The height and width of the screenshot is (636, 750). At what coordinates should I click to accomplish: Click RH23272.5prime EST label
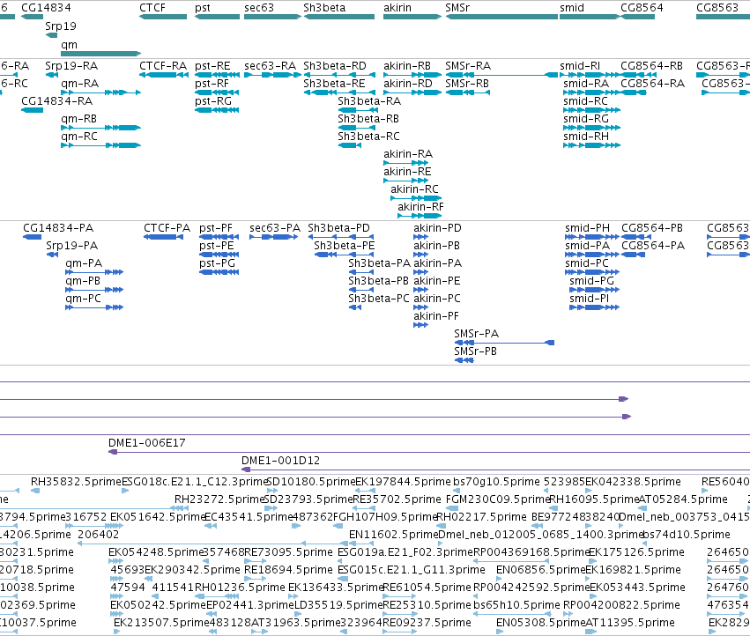coord(219,499)
